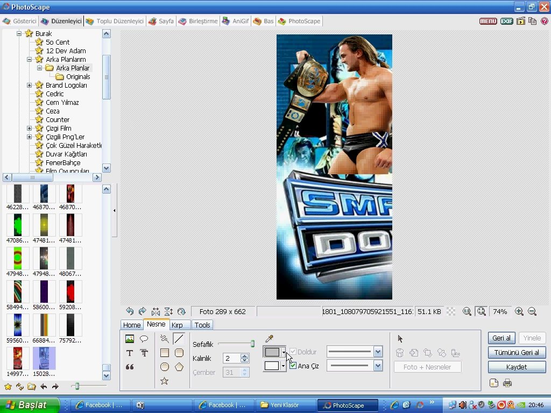Zoom out of the photo
This screenshot has width=551, height=413.
tap(532, 311)
